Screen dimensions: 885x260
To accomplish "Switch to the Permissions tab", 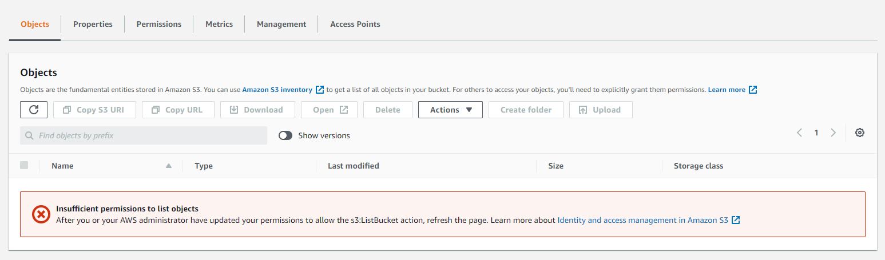I will (158, 24).
